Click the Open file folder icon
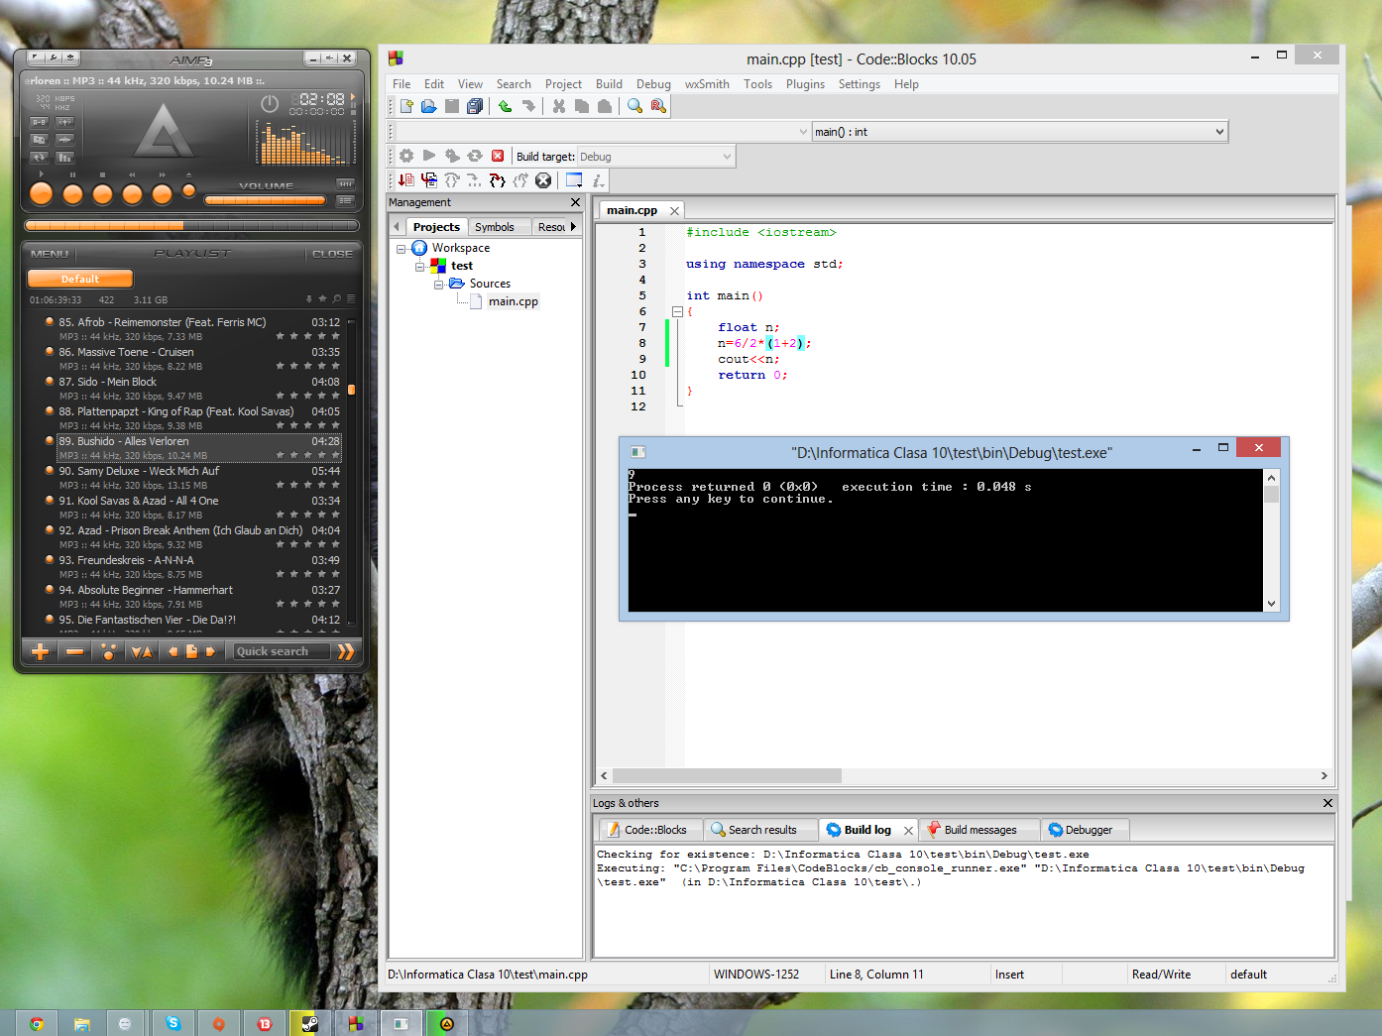Screen dimensions: 1382x1036 click(429, 106)
